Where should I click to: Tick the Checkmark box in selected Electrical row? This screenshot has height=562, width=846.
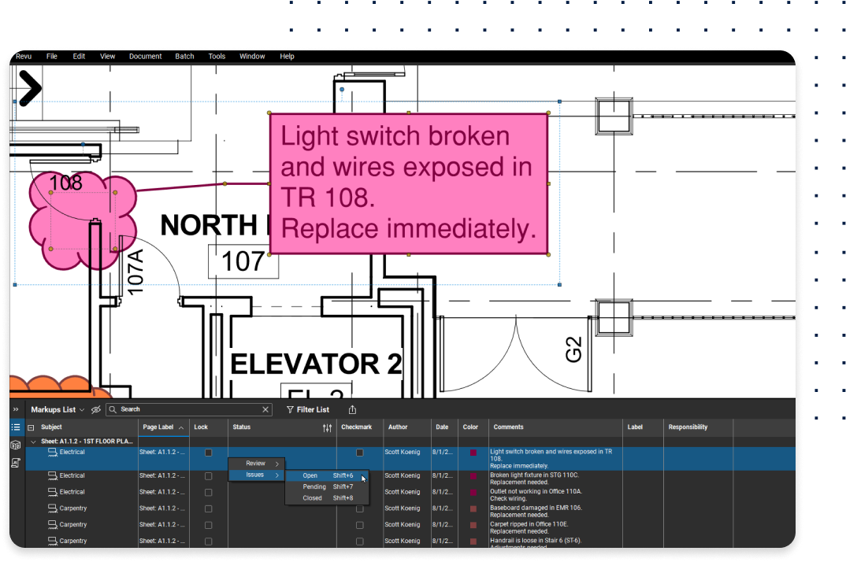point(360,453)
